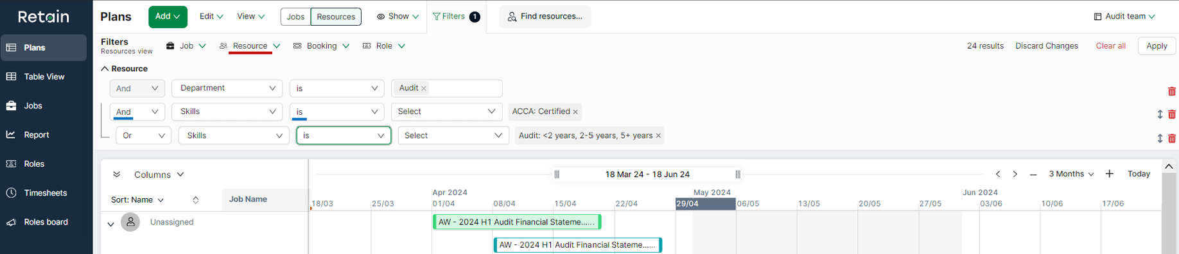Open Plans in the sidebar
The image size is (1179, 254).
point(43,47)
